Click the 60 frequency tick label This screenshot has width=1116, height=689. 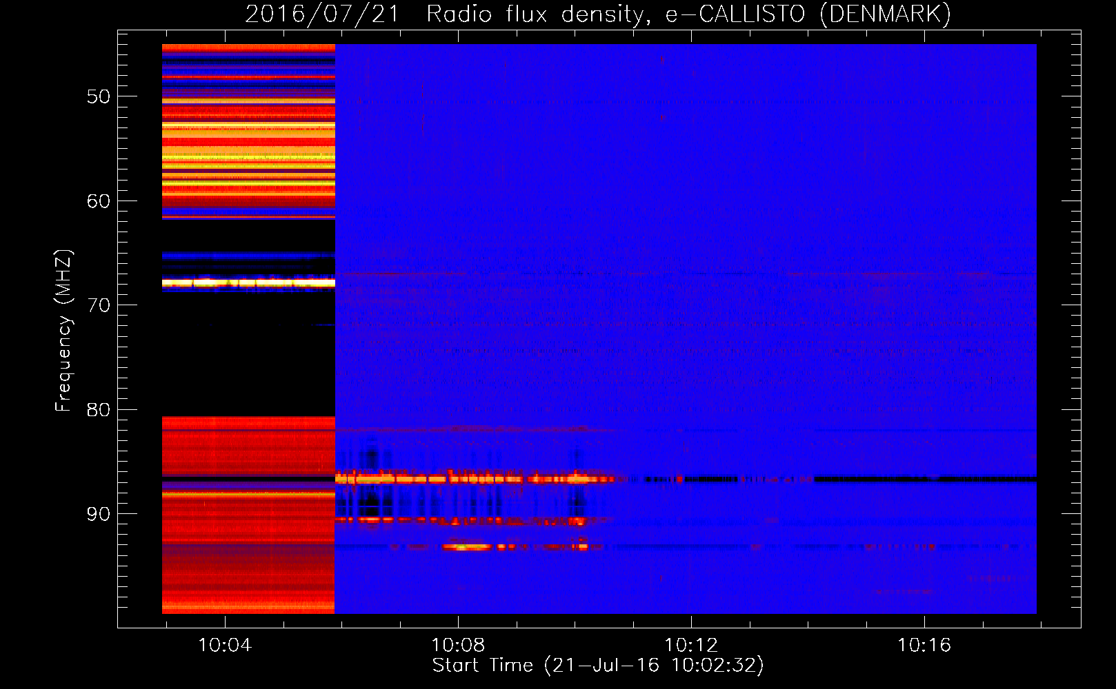tap(99, 201)
